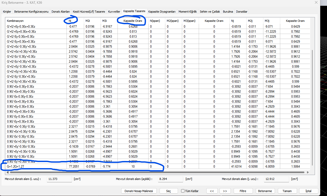The height and width of the screenshot is (196, 327).
Task: Cancel with the İptal button
Action: [x=309, y=191]
